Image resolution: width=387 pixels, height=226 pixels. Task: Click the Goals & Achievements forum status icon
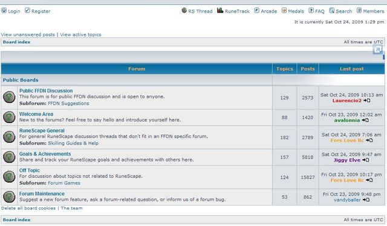coord(9,157)
